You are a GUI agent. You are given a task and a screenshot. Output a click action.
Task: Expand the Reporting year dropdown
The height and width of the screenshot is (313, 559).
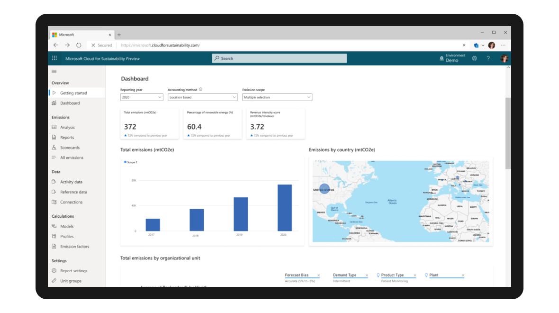[x=142, y=97]
